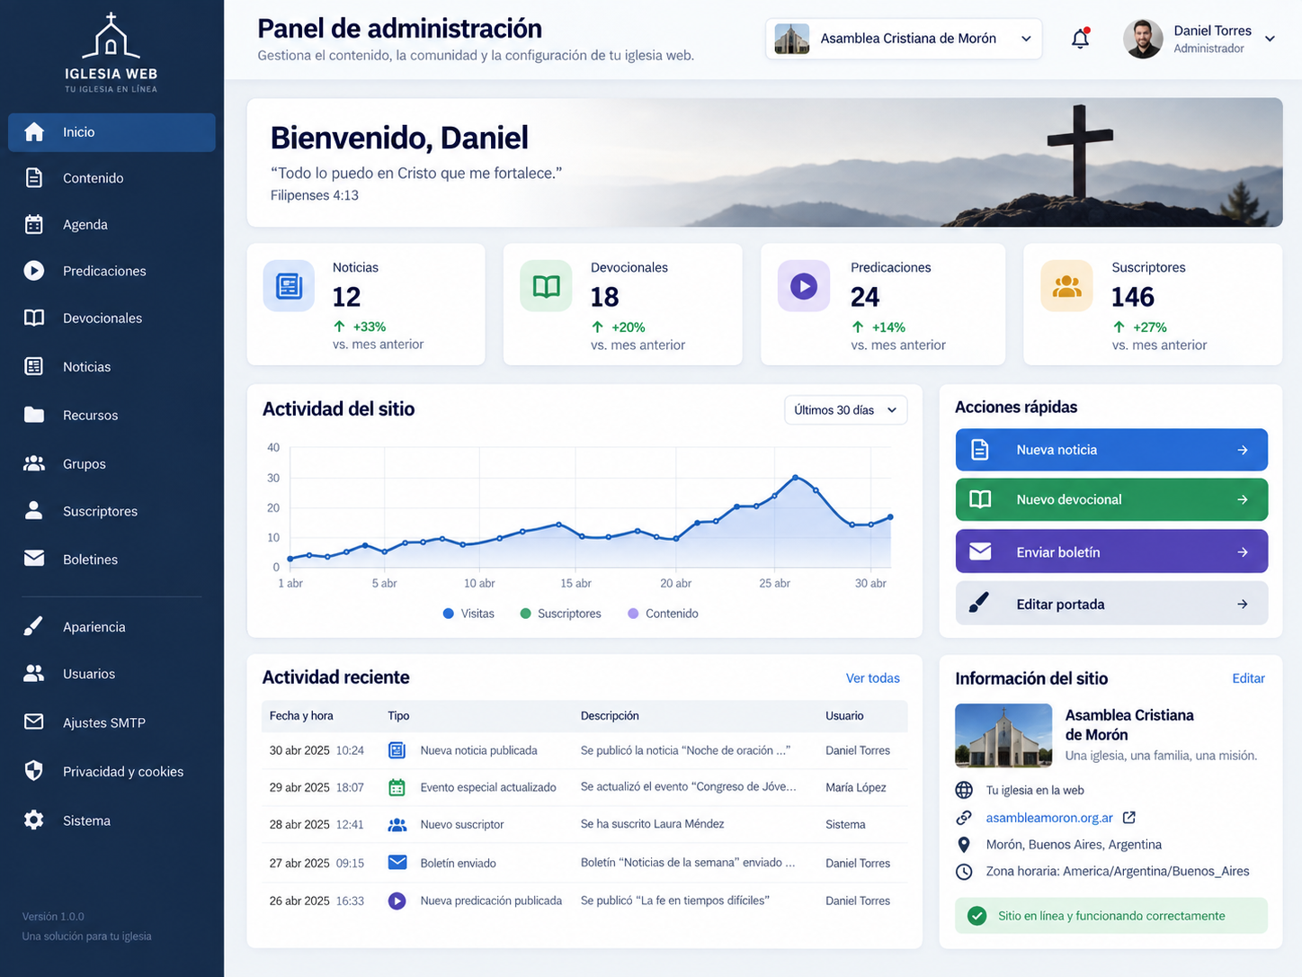
Task: Click the envelope icon in Boletín enviado row
Action: [x=397, y=863]
